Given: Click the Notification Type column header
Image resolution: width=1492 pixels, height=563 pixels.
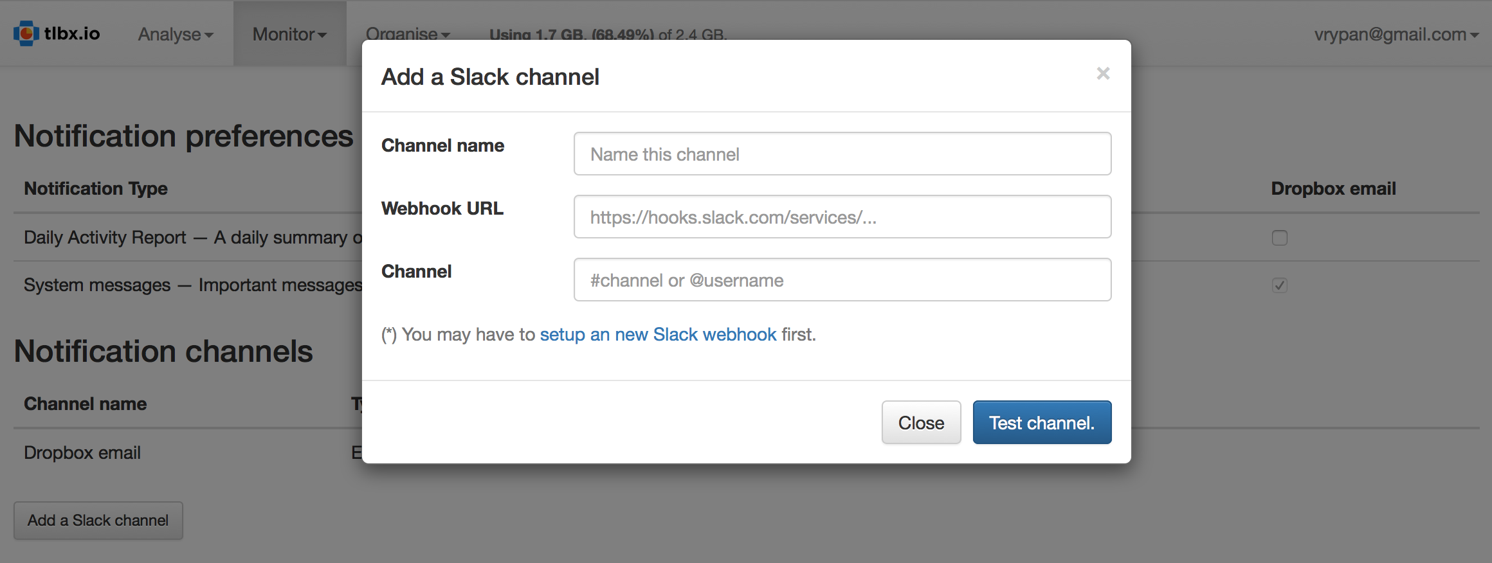Looking at the screenshot, I should [96, 188].
